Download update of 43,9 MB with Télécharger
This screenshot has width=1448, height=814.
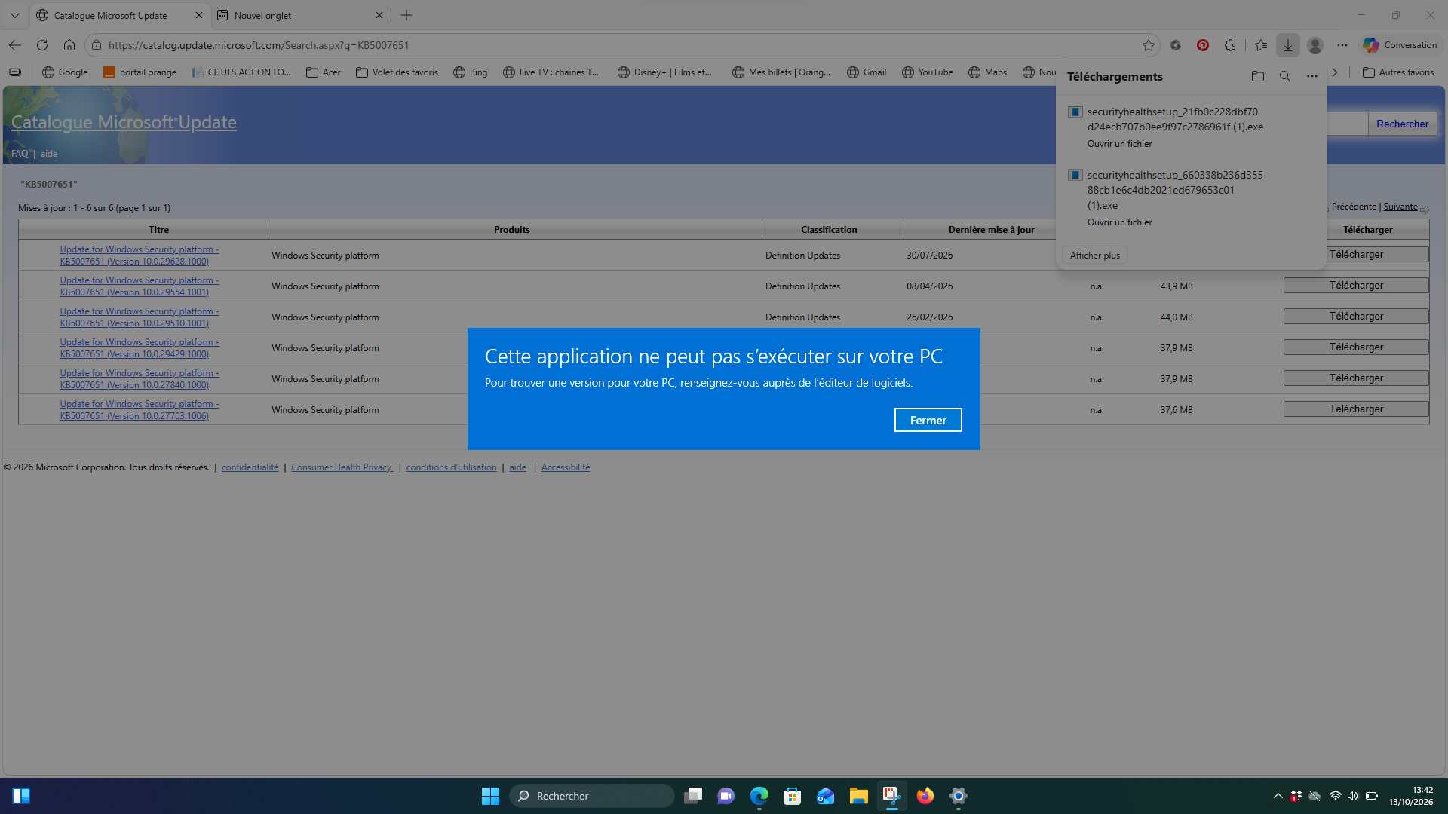1356,286
